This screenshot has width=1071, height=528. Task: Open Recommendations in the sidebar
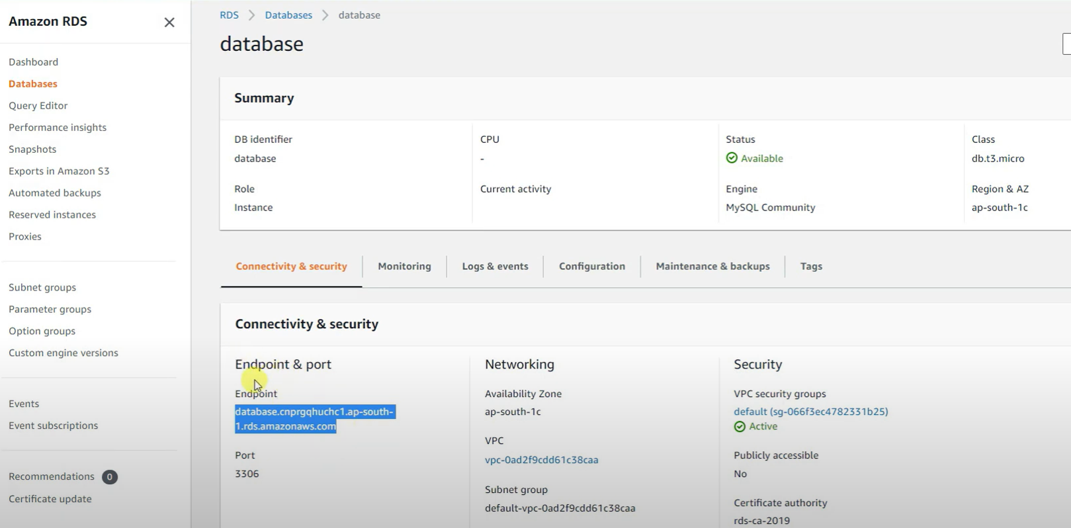[52, 477]
